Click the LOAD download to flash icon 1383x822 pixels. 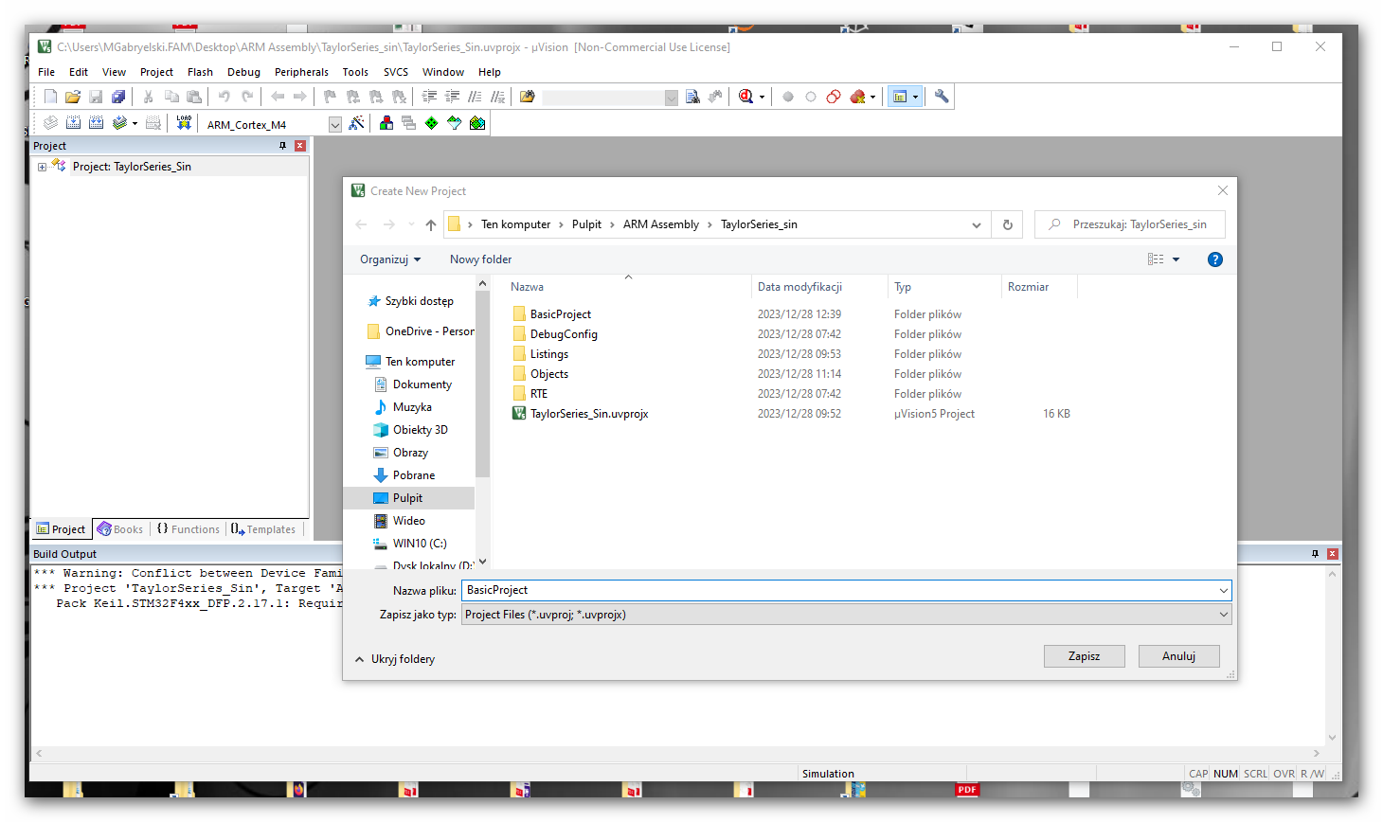[x=184, y=123]
